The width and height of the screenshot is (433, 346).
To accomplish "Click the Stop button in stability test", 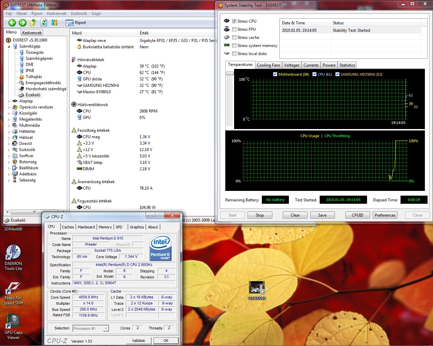I will [x=260, y=215].
